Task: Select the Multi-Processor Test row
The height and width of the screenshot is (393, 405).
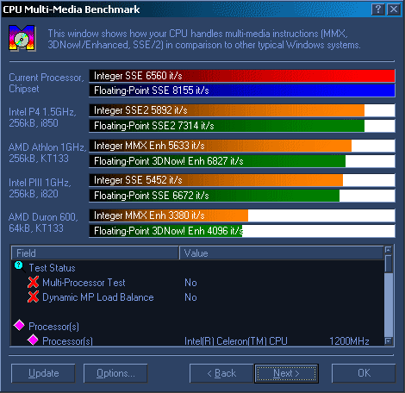Action: tap(197, 283)
